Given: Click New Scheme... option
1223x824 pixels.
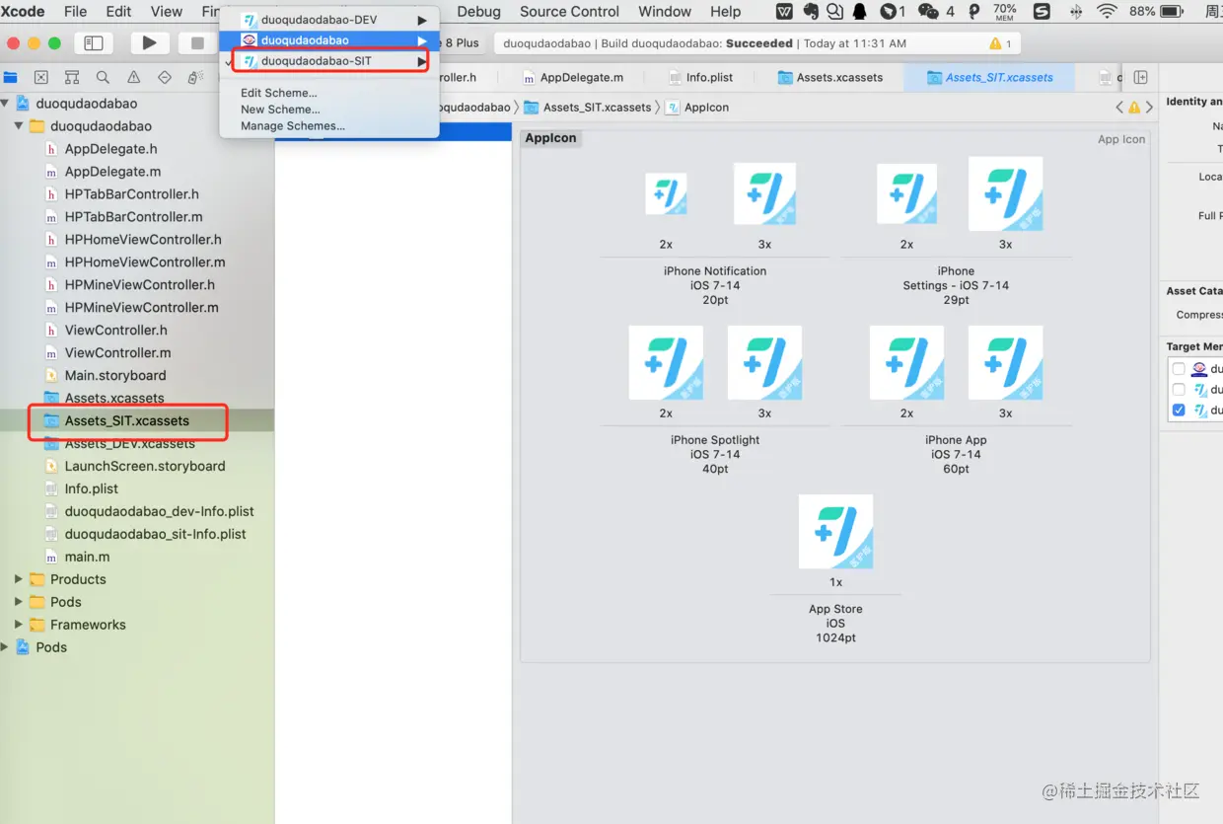Looking at the screenshot, I should coord(280,110).
